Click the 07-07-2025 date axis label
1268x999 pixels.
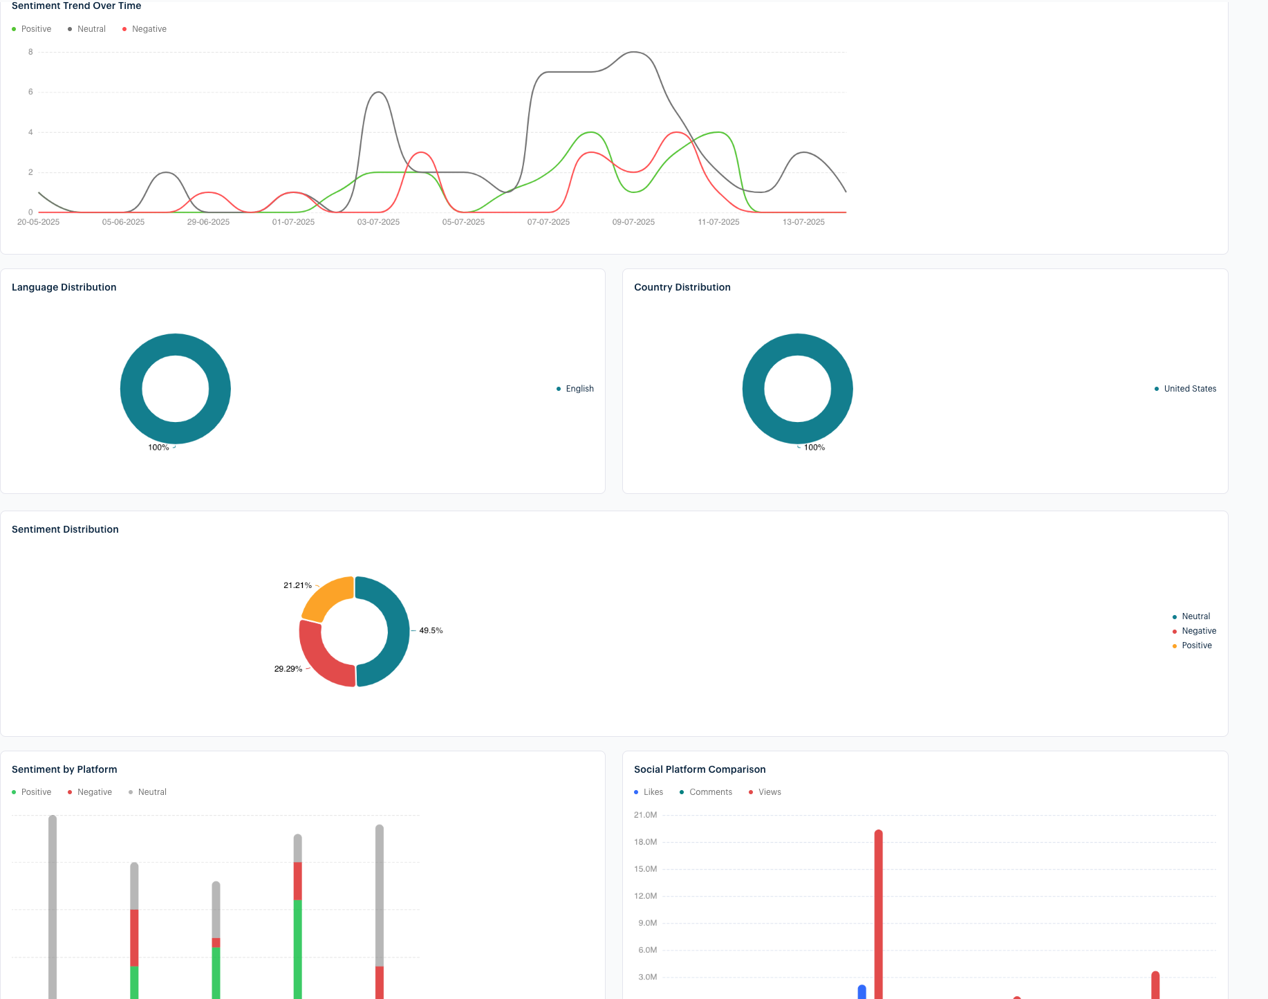point(549,222)
